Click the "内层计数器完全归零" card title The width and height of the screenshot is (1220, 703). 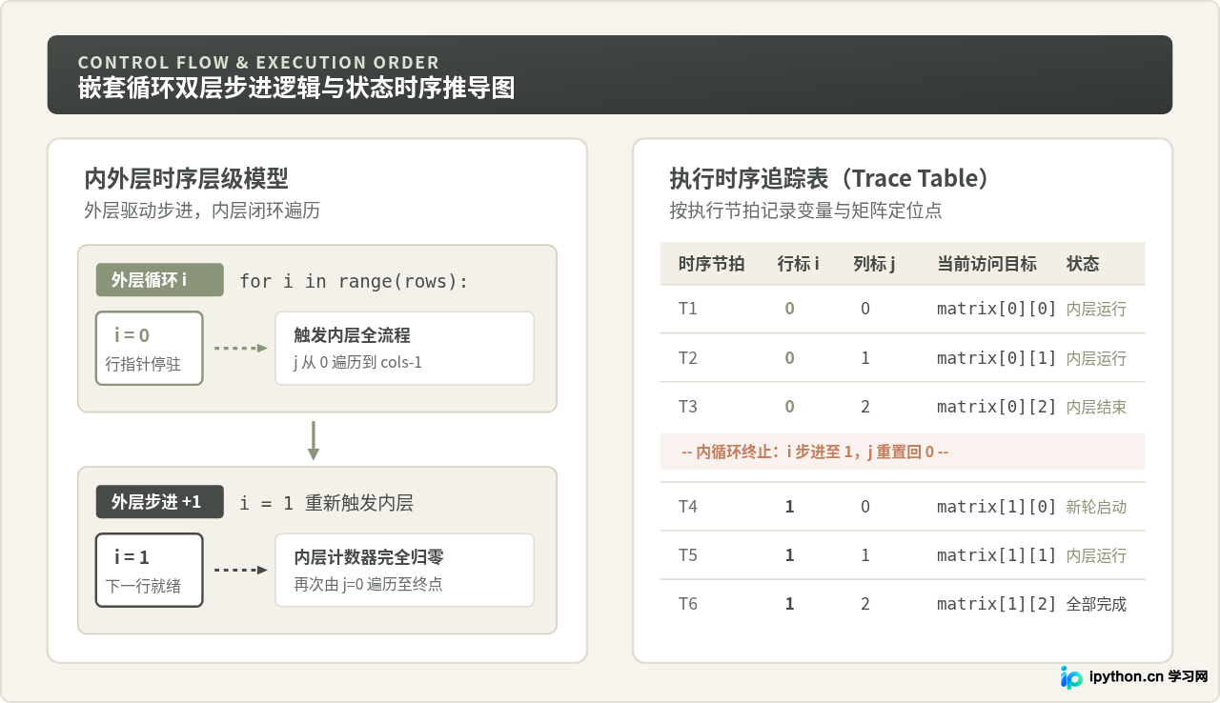coord(369,557)
